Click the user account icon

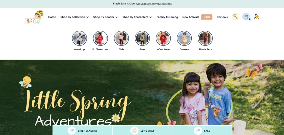[x=256, y=17]
